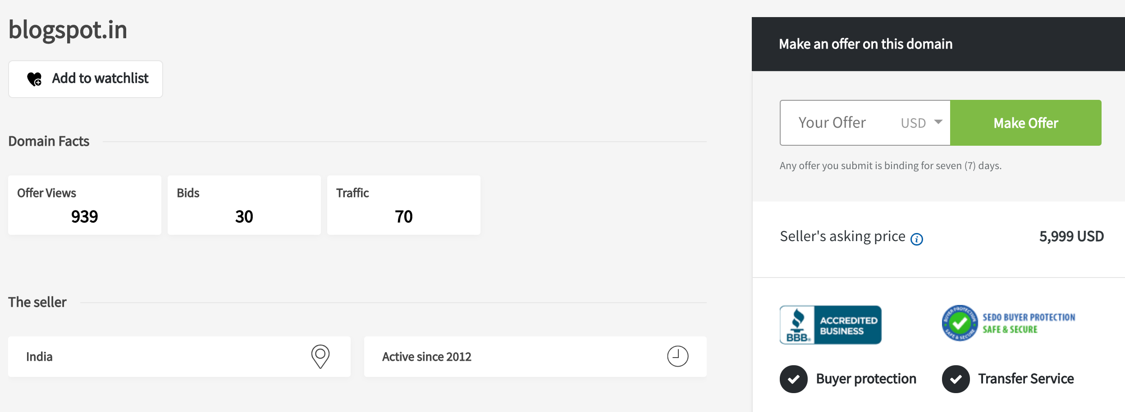The image size is (1125, 412).
Task: Click the clock icon beside Active since 2012
Action: tap(677, 356)
